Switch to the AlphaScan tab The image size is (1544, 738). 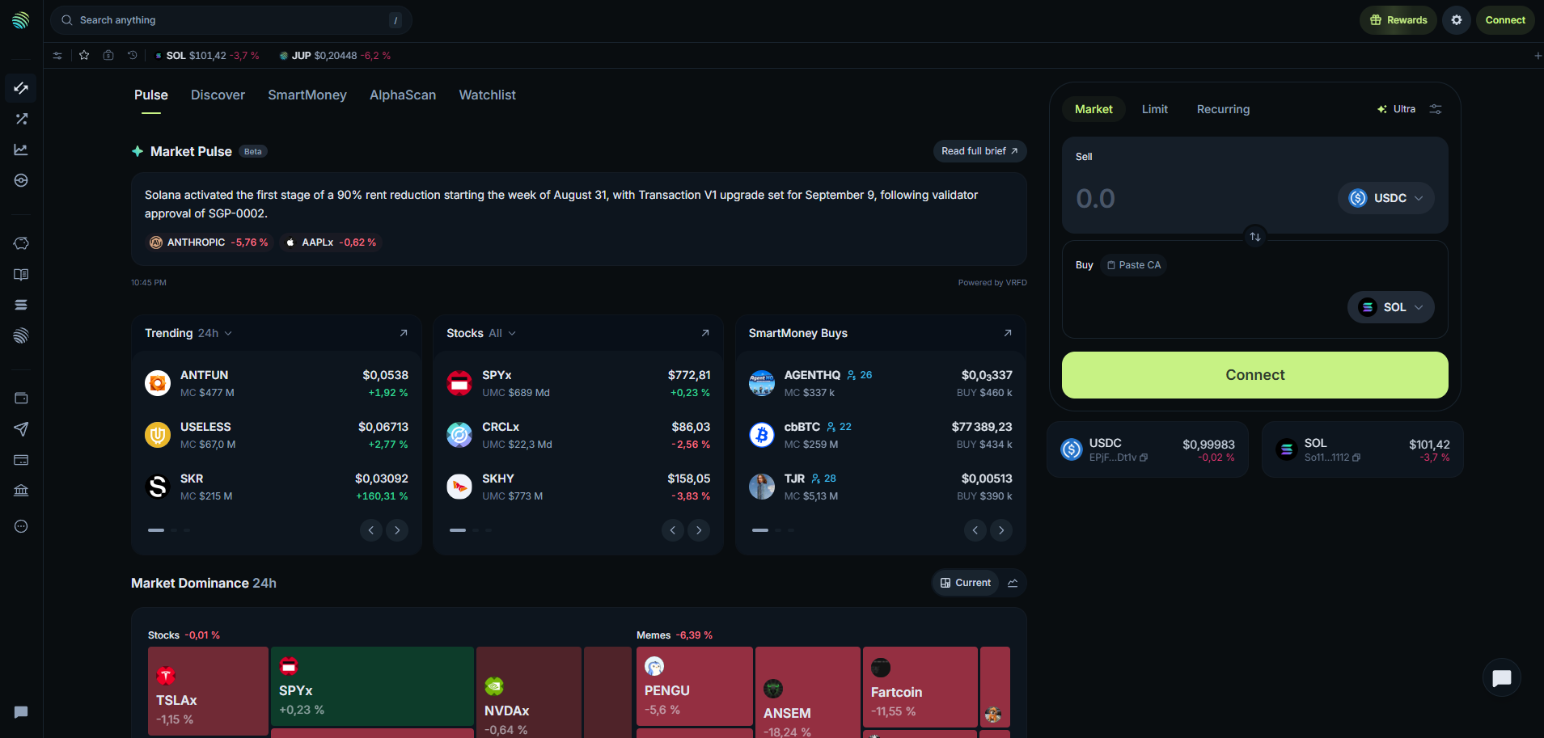[403, 95]
